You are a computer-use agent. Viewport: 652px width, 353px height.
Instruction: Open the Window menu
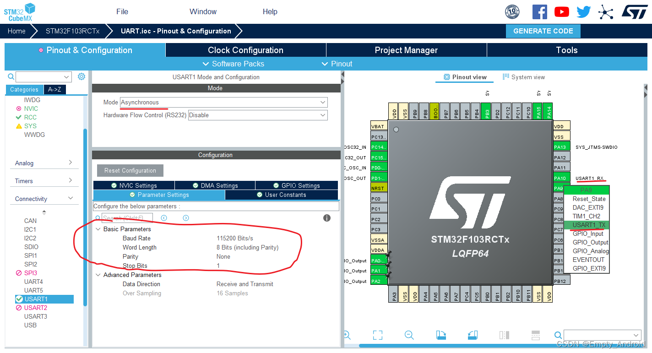click(x=203, y=11)
